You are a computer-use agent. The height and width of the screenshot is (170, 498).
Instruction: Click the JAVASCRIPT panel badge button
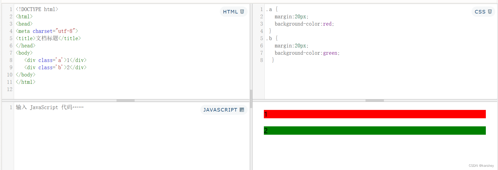(x=224, y=110)
